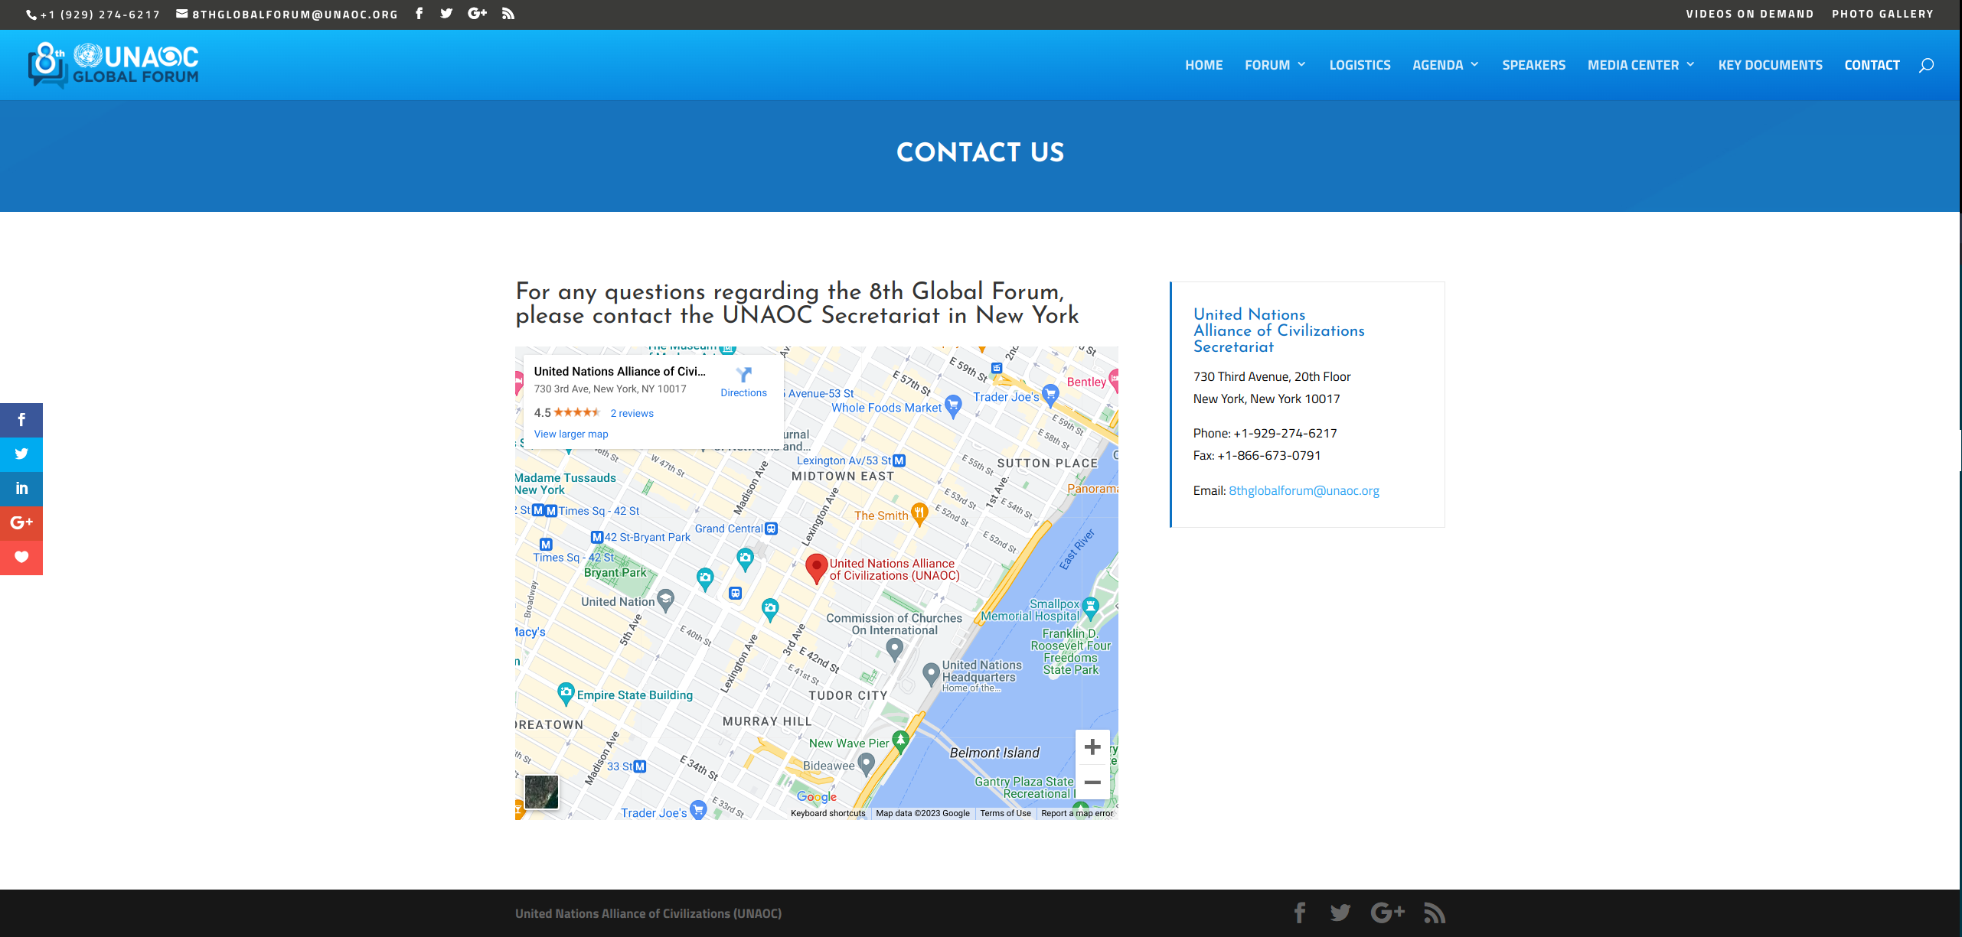Zoom in the map with plus button

coord(1092,747)
